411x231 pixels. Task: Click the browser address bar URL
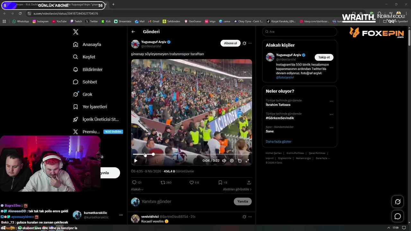tap(66, 13)
